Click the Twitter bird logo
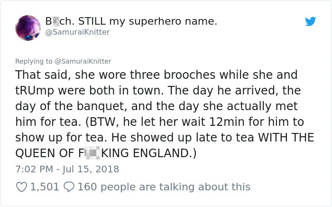 pos(310,22)
